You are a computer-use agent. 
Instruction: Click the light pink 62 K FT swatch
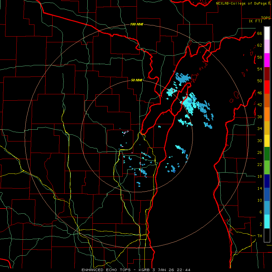pyautogui.click(x=267, y=47)
